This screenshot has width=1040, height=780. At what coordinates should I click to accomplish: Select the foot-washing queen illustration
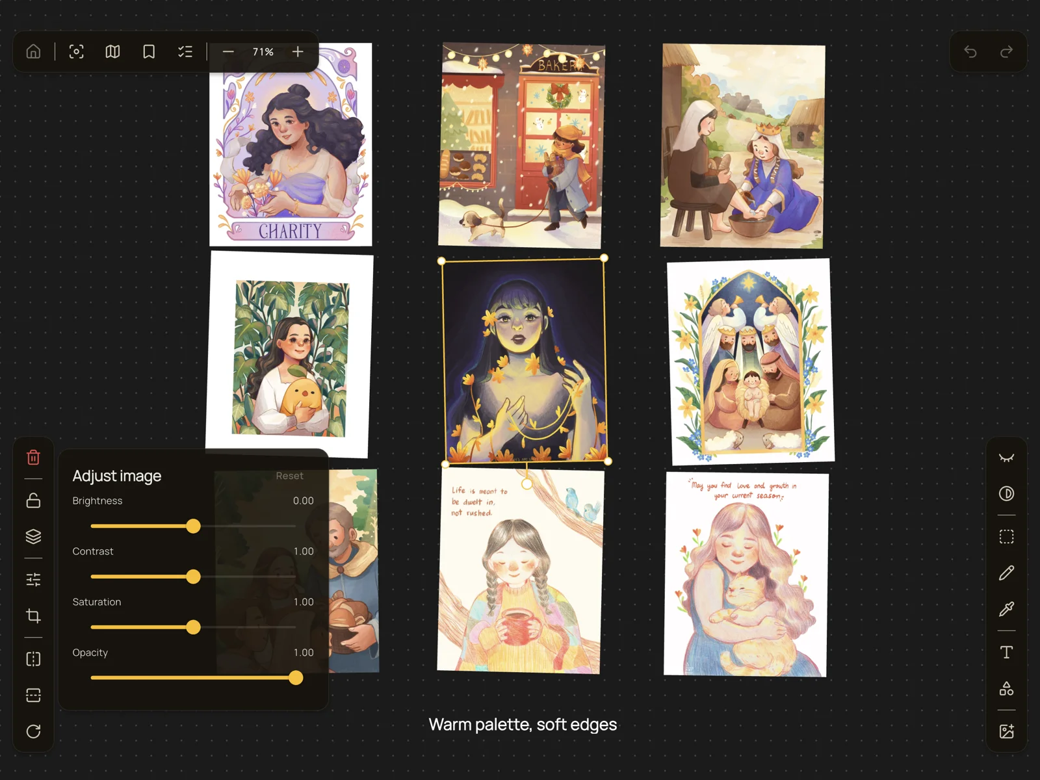click(742, 146)
